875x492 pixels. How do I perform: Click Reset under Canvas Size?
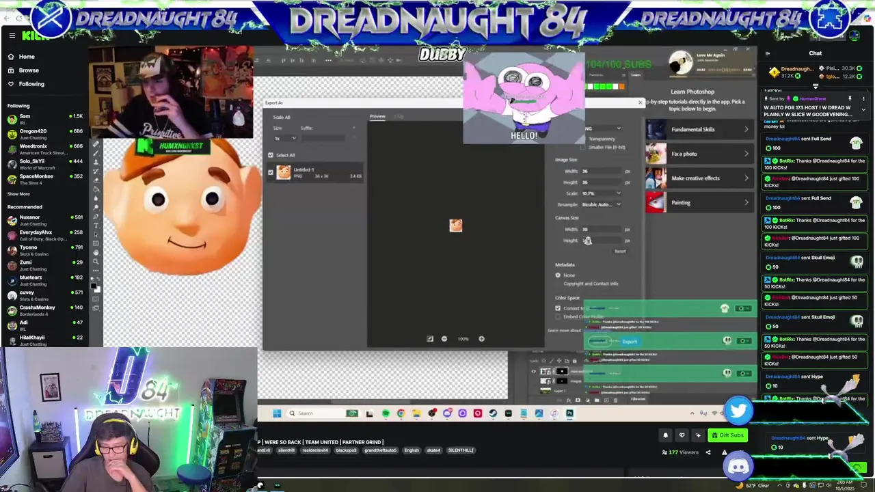point(620,251)
